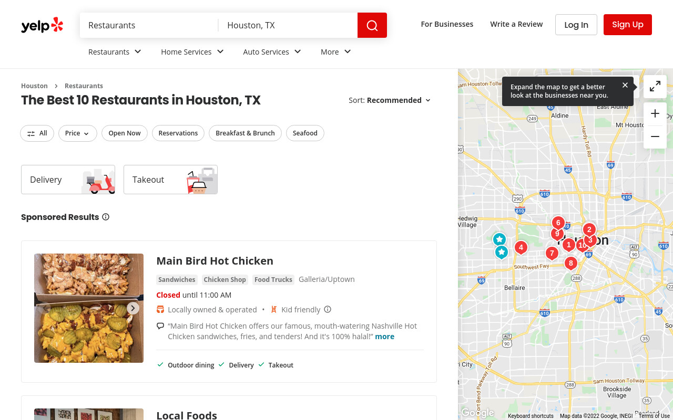The image size is (673, 420).
Task: Select map pin number 2
Action: [x=589, y=230]
